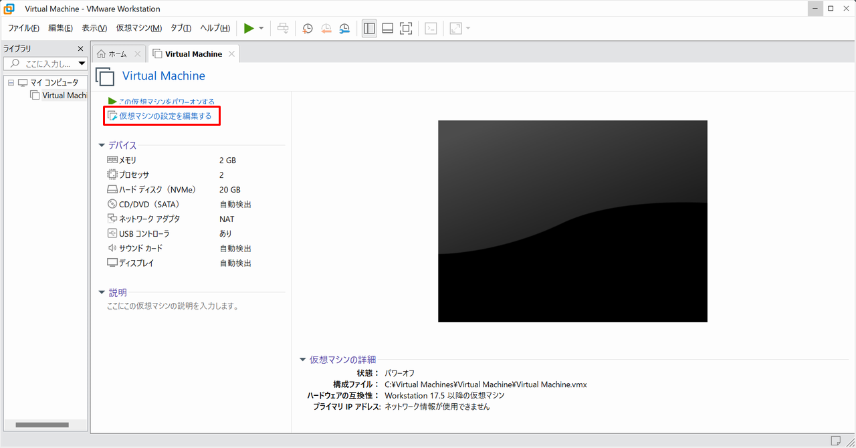Click the ネットワーク アダプタ device entry
The image size is (856, 448).
click(148, 219)
